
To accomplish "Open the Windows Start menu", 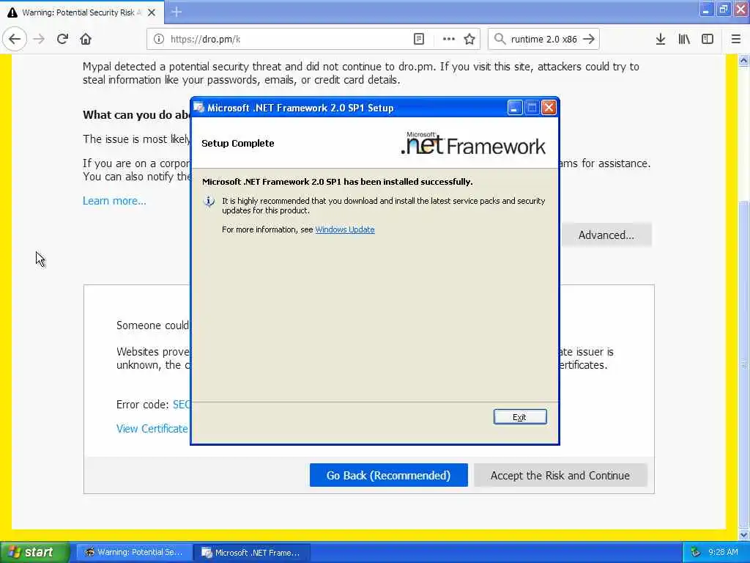I will pos(34,553).
